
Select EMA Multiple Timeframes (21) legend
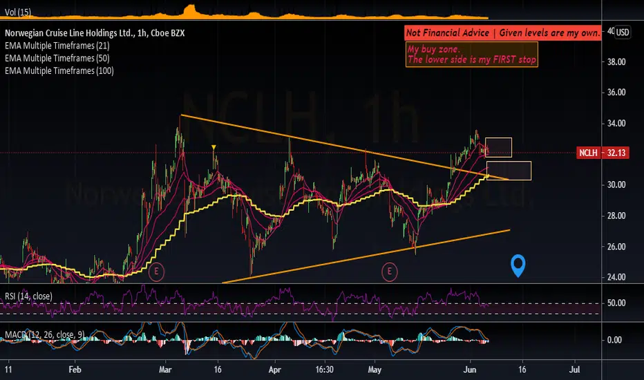pyautogui.click(x=57, y=46)
